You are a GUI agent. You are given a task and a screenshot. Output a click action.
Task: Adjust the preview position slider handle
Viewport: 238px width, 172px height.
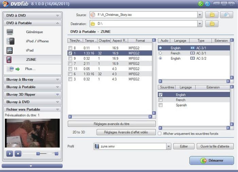click(x=38, y=154)
